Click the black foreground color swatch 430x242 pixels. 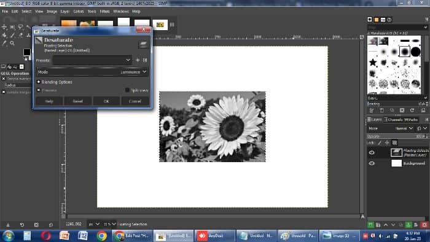[x=27, y=52]
